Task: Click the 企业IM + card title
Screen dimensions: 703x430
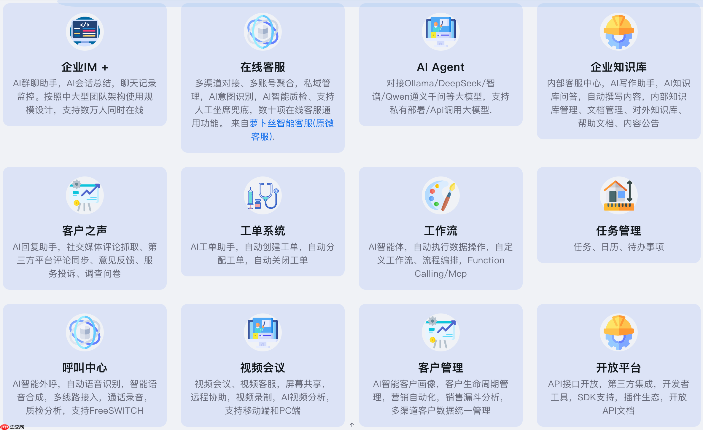Action: 84,67
